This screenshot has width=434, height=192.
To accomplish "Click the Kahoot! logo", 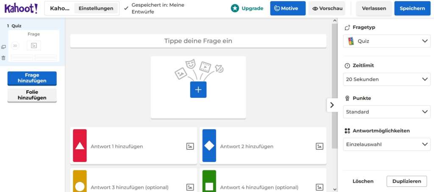I will [21, 8].
